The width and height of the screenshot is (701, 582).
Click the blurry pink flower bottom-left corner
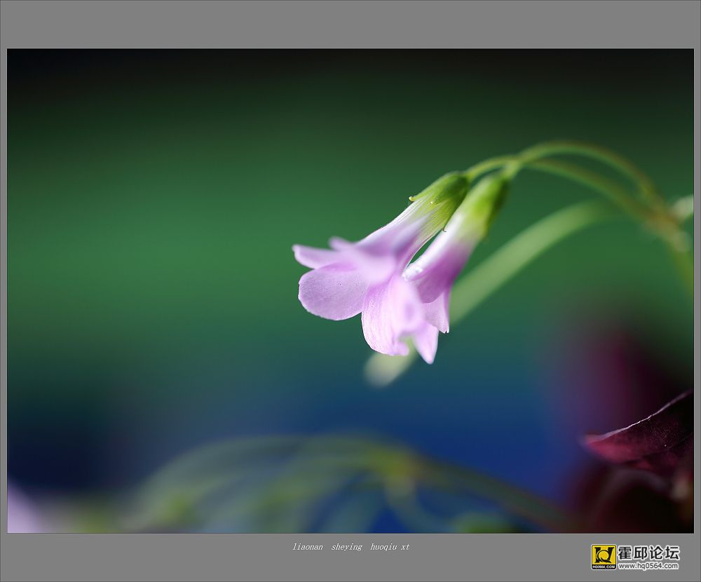(x=20, y=510)
